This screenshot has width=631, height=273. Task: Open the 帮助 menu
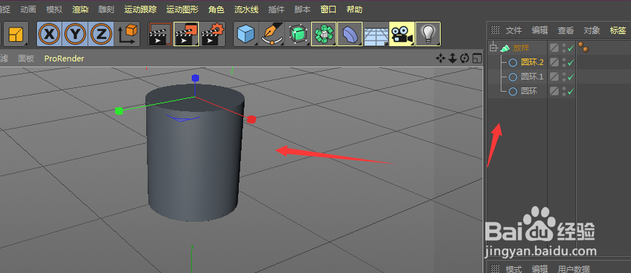coord(355,9)
